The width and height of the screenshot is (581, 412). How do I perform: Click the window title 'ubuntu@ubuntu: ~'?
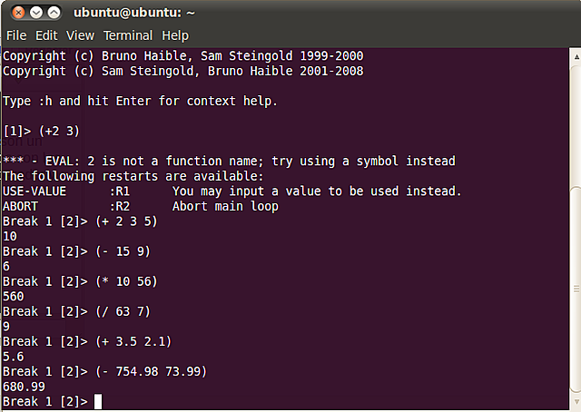click(134, 13)
